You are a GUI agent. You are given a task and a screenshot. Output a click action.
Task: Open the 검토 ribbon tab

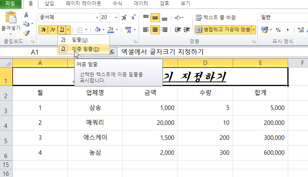click(x=165, y=4)
